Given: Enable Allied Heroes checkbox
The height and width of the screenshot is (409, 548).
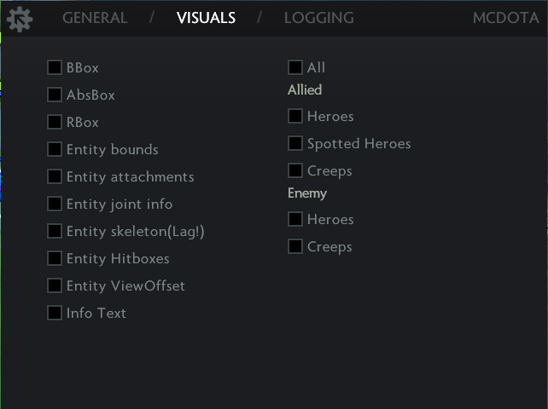Looking at the screenshot, I should tap(295, 116).
